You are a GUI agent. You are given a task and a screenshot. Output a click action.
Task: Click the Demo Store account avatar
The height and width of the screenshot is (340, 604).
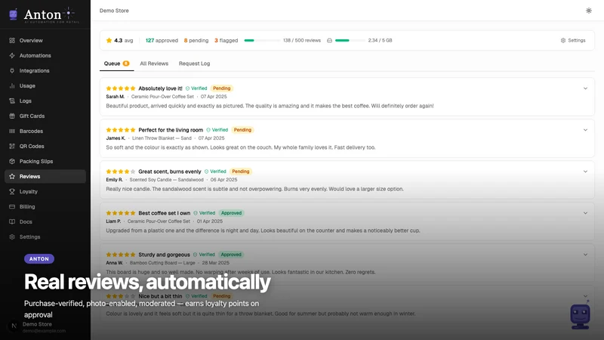tap(14, 326)
